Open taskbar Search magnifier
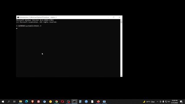Screen dimensions: 185x104 (9, 101)
